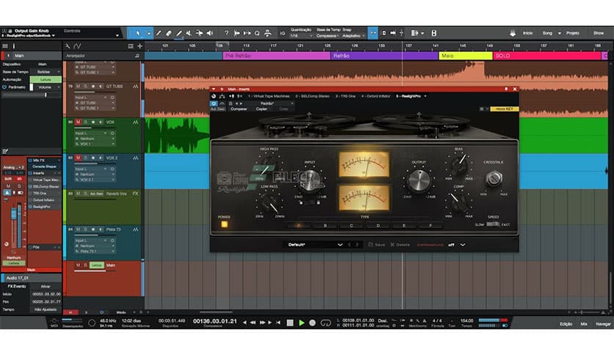Open oversampling off dropdown
The height and width of the screenshot is (355, 614).
pyautogui.click(x=457, y=245)
